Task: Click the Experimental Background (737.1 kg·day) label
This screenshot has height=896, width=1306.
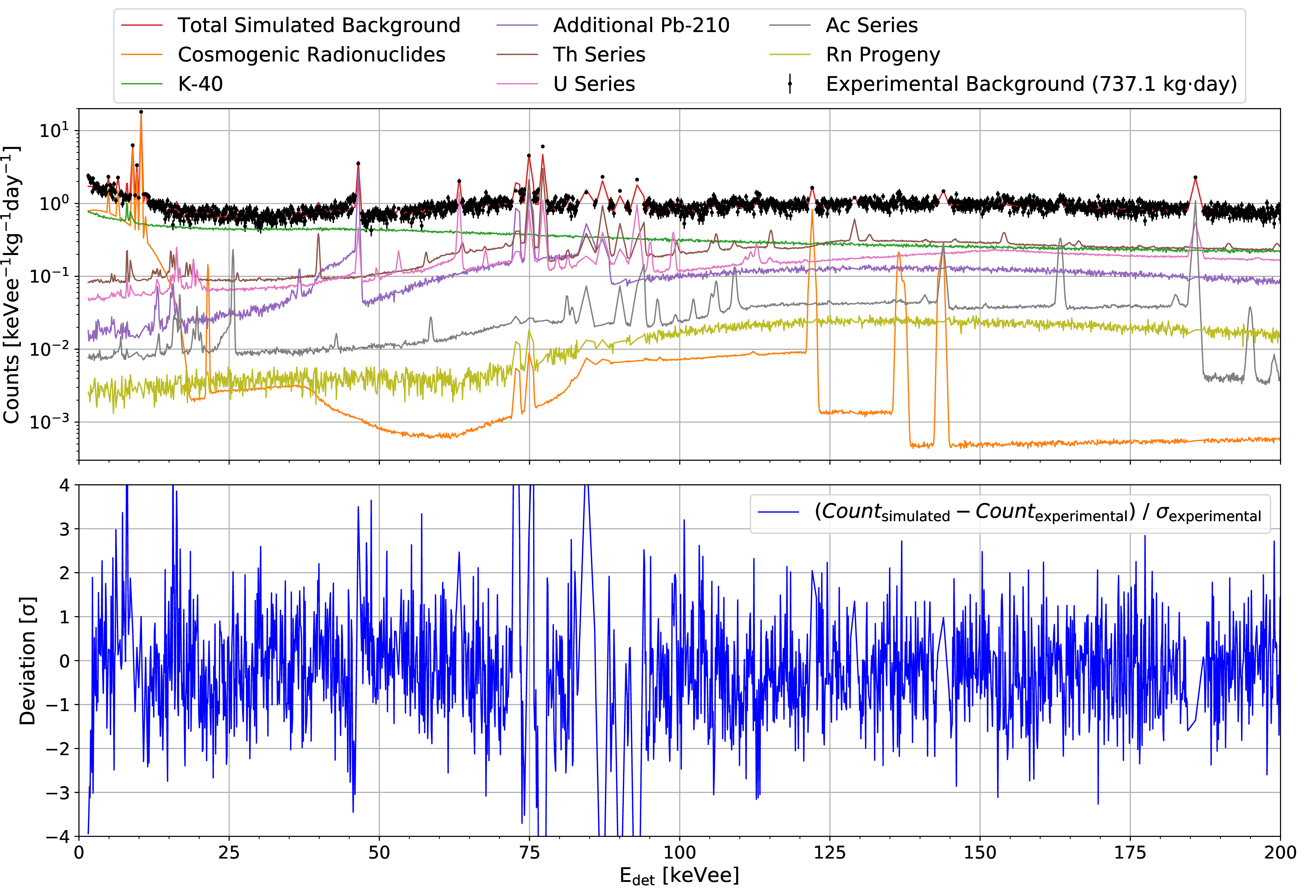Action: point(1031,84)
